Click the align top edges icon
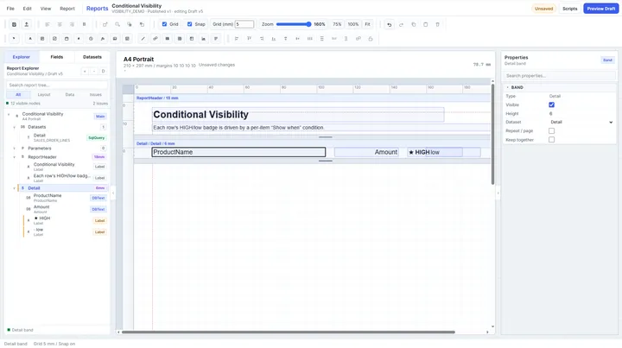 (x=249, y=39)
